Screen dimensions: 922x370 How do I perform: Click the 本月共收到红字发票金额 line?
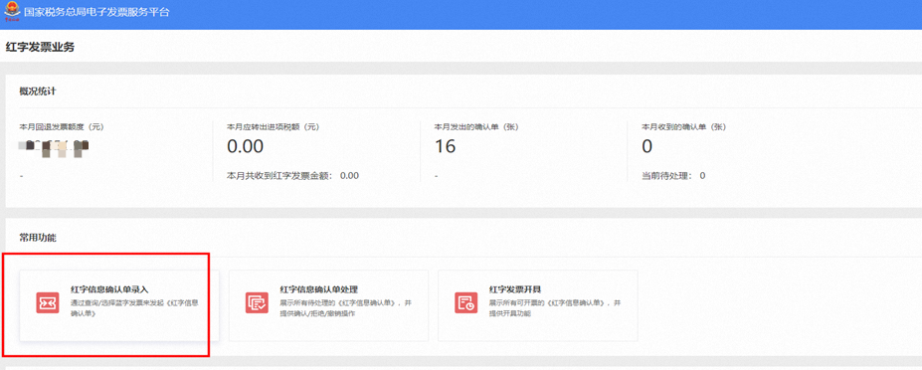(292, 175)
